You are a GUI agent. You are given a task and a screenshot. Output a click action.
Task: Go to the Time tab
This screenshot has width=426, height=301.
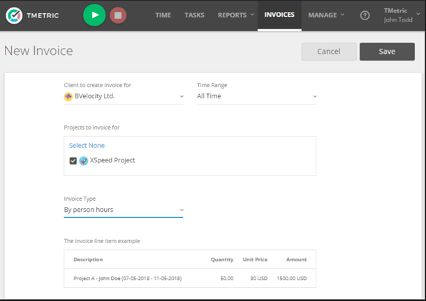point(163,15)
